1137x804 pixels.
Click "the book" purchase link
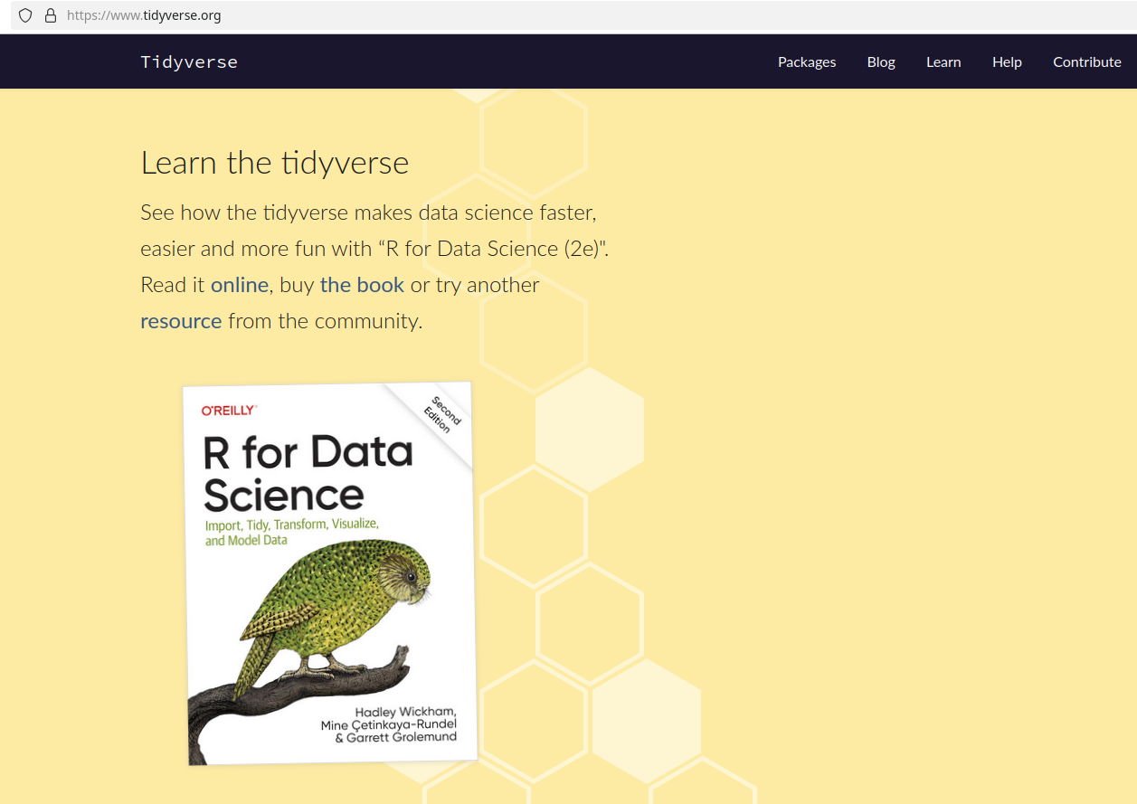362,285
